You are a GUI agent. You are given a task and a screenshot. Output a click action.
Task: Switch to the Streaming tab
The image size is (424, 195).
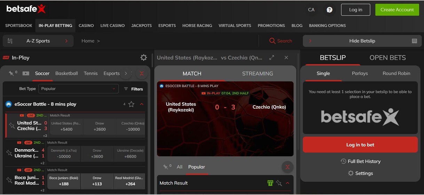pyautogui.click(x=258, y=73)
